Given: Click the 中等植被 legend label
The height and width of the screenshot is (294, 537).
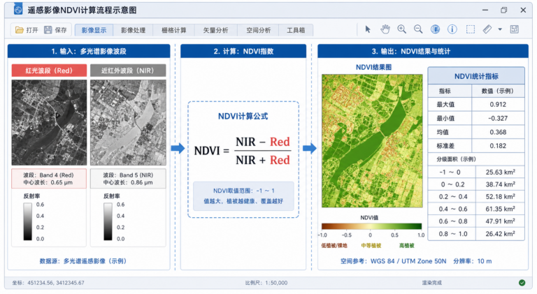Looking at the screenshot, I should 371,245.
